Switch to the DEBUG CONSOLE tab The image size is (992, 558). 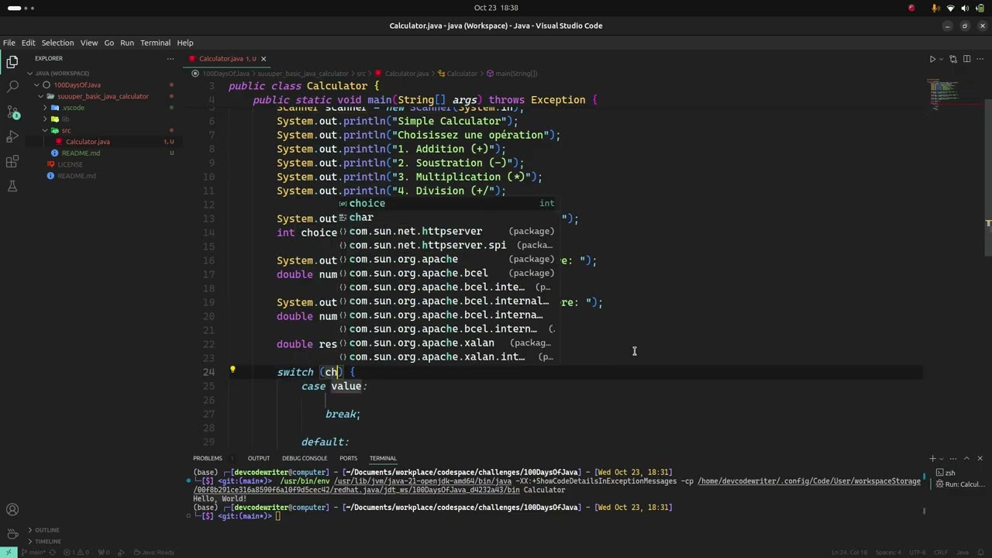(304, 458)
